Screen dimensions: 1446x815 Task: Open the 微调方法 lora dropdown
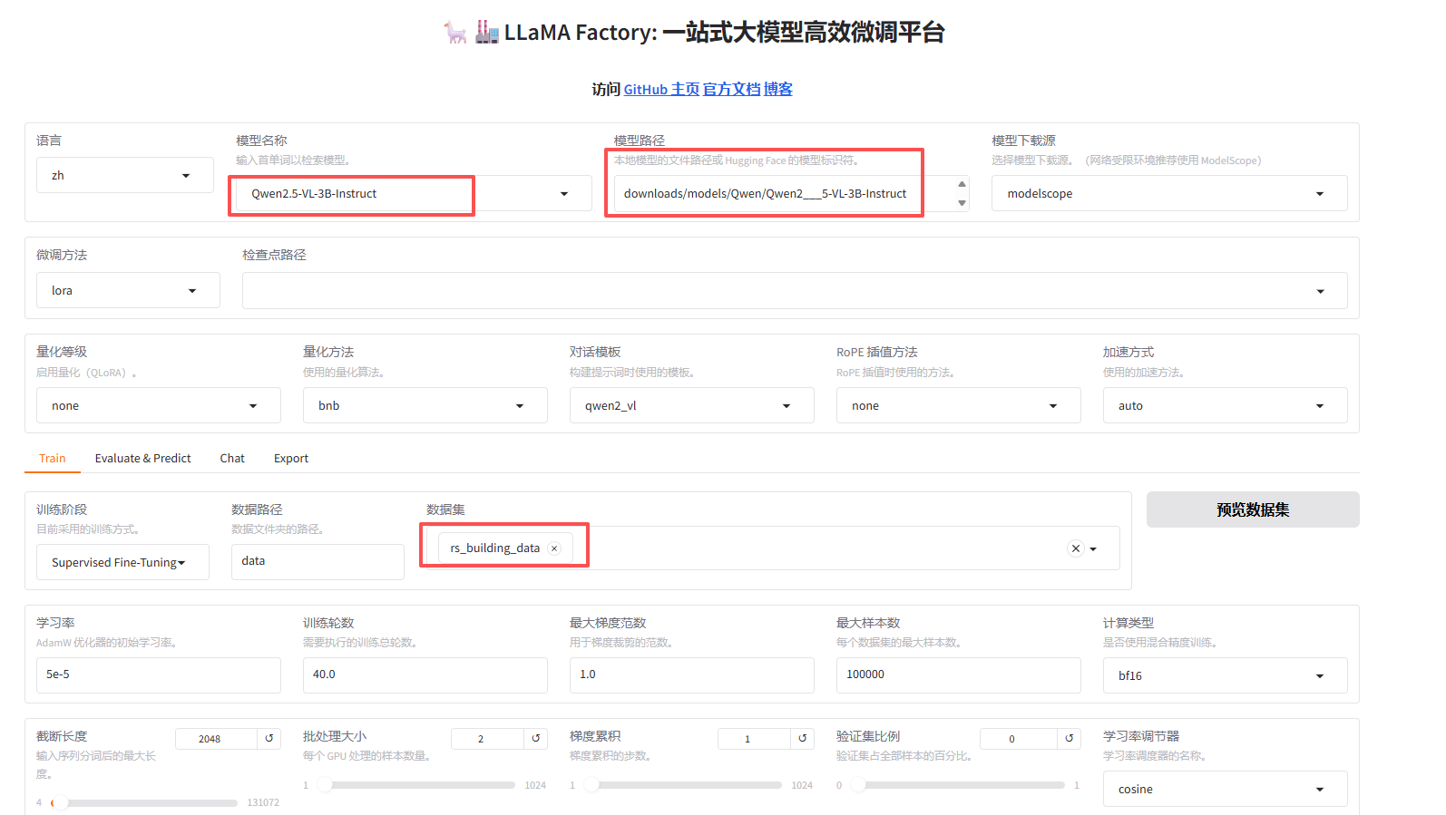(128, 291)
